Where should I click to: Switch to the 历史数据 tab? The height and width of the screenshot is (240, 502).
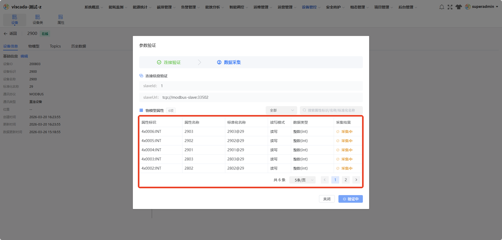pyautogui.click(x=79, y=46)
